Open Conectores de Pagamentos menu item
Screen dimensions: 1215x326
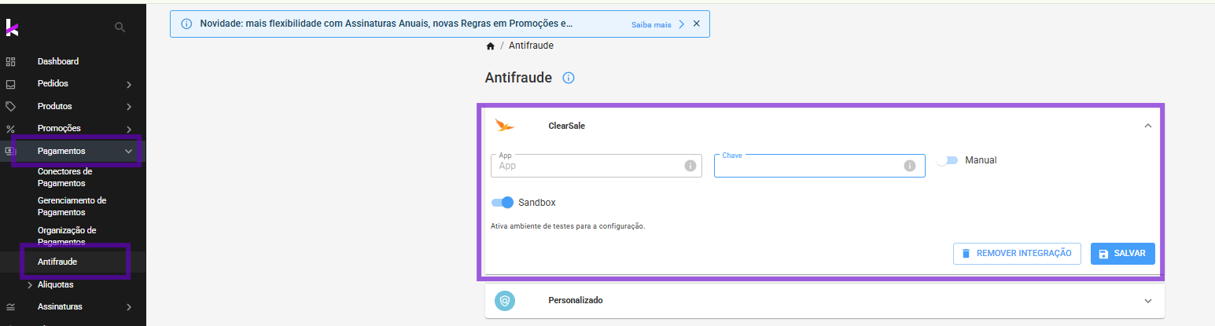(64, 177)
